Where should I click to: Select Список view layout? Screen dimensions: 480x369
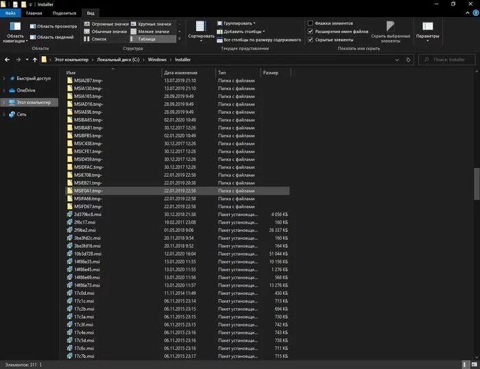point(95,39)
